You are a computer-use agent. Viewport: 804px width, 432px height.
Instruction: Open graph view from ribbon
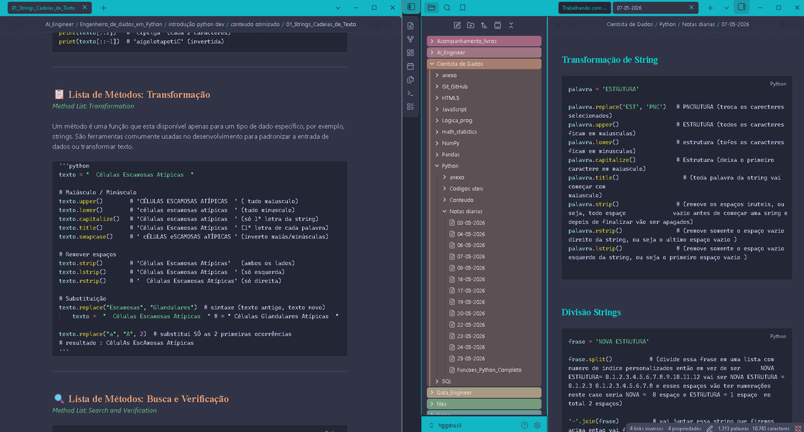(410, 39)
